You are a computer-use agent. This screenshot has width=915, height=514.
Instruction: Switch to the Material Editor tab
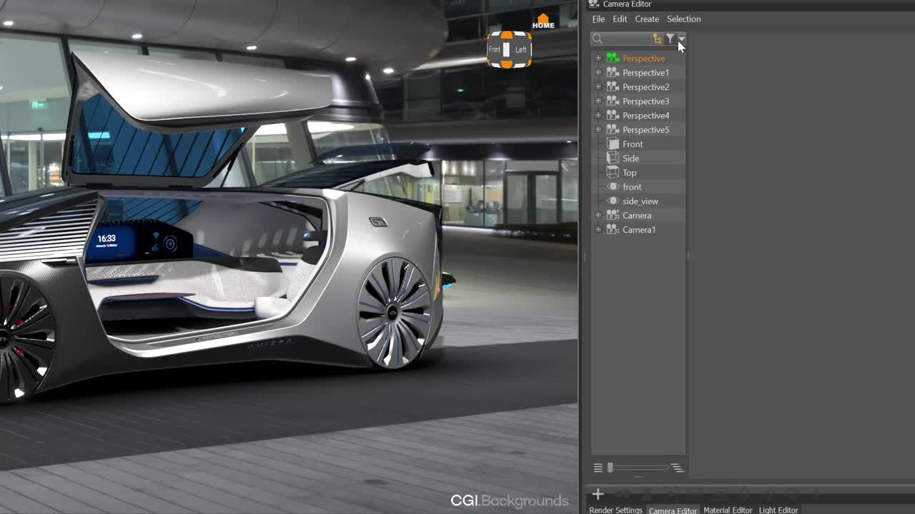(x=728, y=510)
